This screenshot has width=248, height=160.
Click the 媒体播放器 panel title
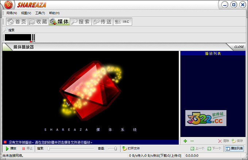[24, 47]
